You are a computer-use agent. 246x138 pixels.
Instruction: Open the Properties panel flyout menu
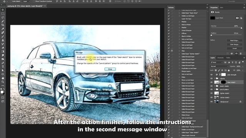click(244, 8)
